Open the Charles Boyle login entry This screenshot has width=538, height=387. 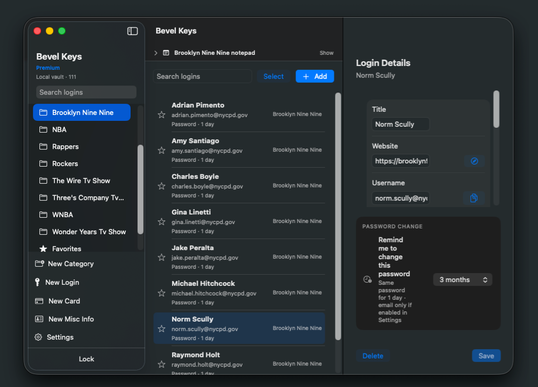click(x=239, y=186)
